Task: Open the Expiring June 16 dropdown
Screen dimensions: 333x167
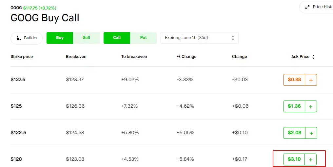Action: 199,38
